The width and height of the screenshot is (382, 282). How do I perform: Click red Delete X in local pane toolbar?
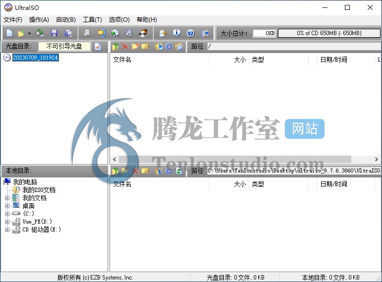(x=135, y=171)
